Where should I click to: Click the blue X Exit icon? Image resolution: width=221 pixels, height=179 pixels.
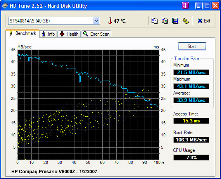click(200, 21)
